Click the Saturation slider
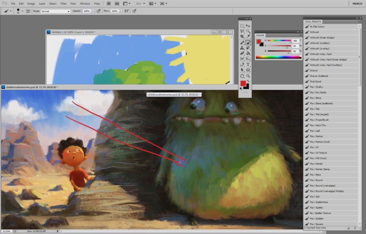The image size is (366, 234). [x=279, y=46]
